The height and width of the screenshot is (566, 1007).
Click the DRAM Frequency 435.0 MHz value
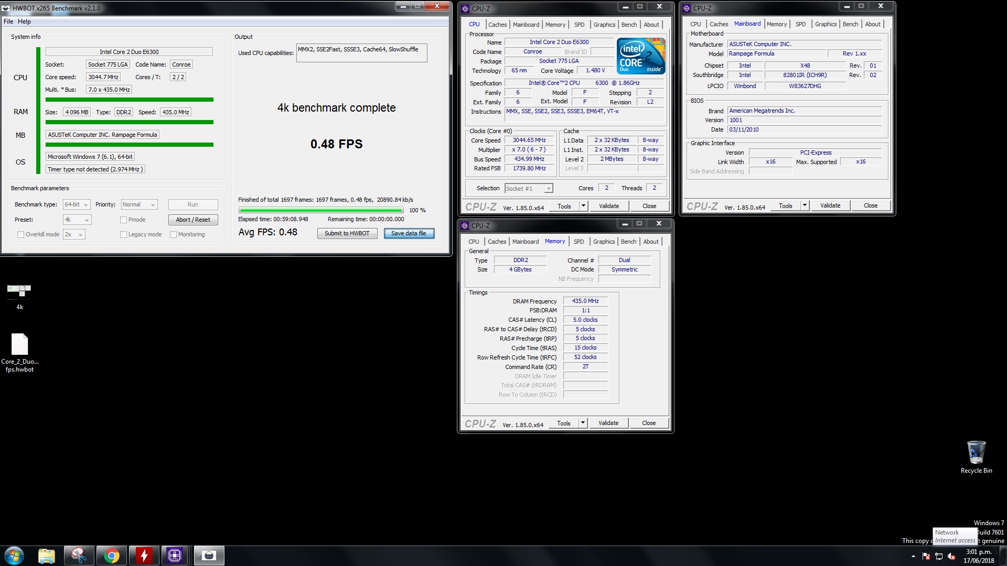(x=585, y=301)
